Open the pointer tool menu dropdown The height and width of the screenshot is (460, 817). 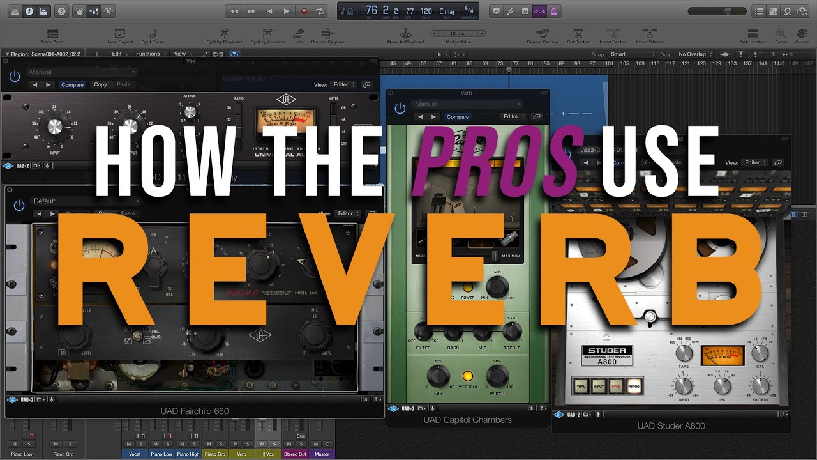click(441, 54)
